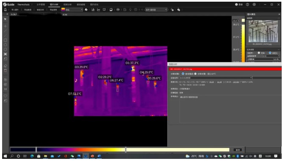Image resolution: width=283 pixels, height=161 pixels.
Task: Collapse the thumbnail section in right panel
Action: [x=279, y=18]
